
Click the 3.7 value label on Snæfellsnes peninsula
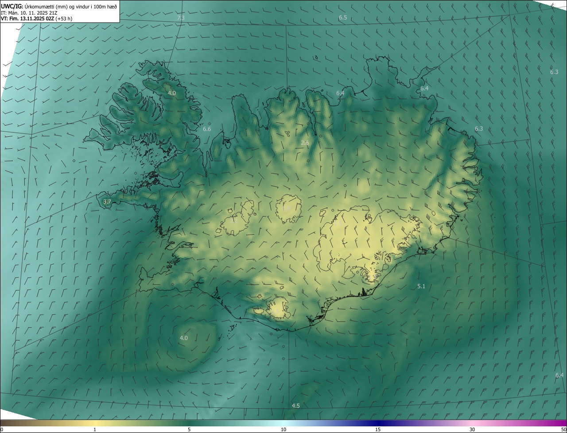107,201
